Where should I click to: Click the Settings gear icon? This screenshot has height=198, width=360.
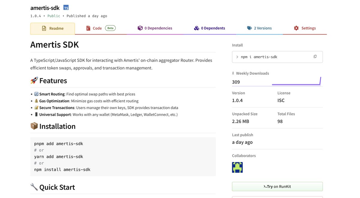point(296,28)
